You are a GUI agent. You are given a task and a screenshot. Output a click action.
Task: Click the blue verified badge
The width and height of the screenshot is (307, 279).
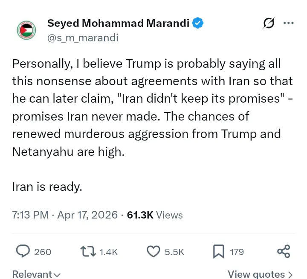[x=198, y=23]
